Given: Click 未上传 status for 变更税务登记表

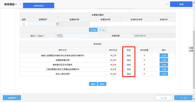Looking at the screenshot, I should point(113,60).
